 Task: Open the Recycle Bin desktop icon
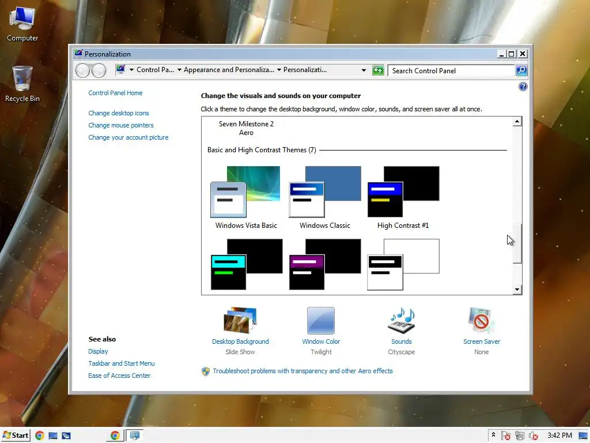tap(22, 84)
